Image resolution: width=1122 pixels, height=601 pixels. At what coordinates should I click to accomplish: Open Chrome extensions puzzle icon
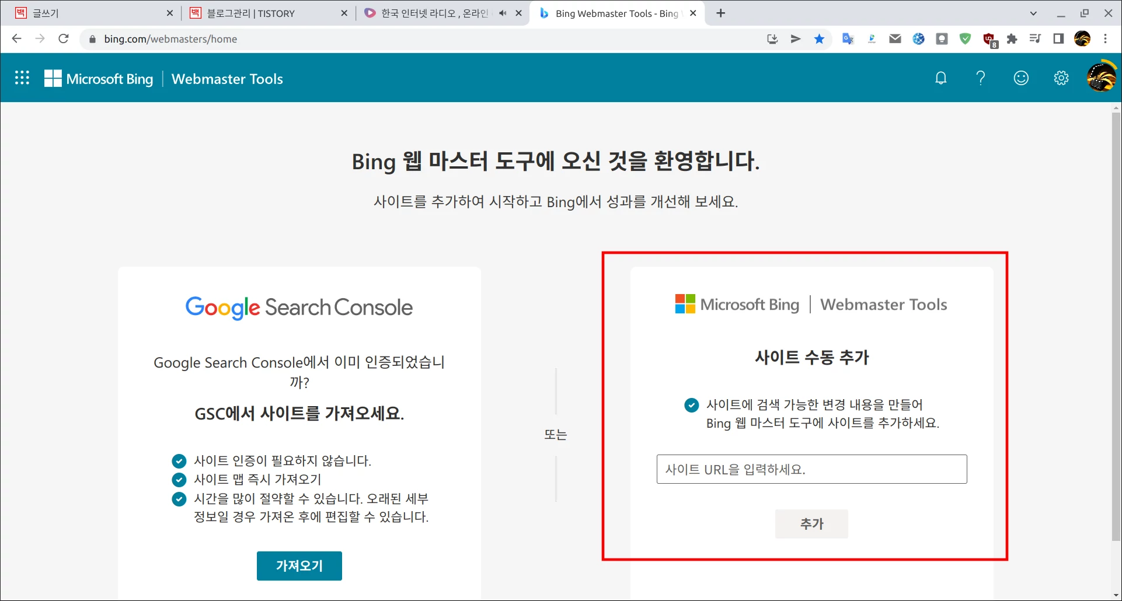click(1012, 39)
